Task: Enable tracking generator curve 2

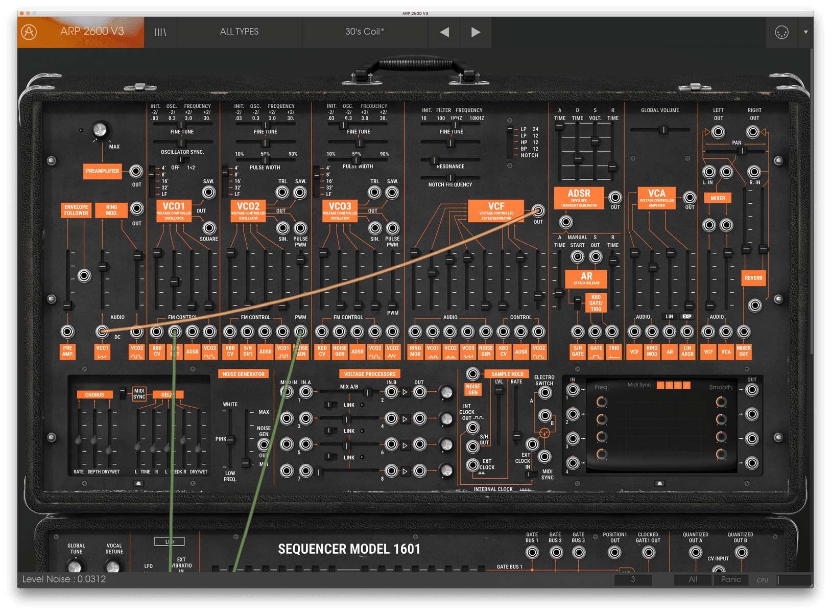Action: coord(669,385)
